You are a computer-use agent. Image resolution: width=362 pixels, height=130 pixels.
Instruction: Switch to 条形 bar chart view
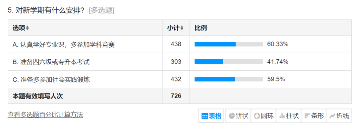pos(314,116)
